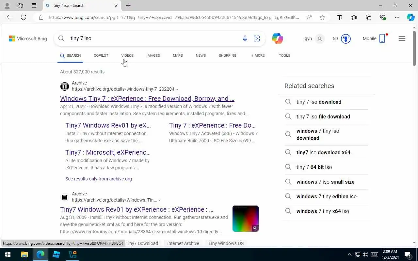Switch to the MAPS tab
Image resolution: width=418 pixels, height=261 pixels.
point(178,55)
